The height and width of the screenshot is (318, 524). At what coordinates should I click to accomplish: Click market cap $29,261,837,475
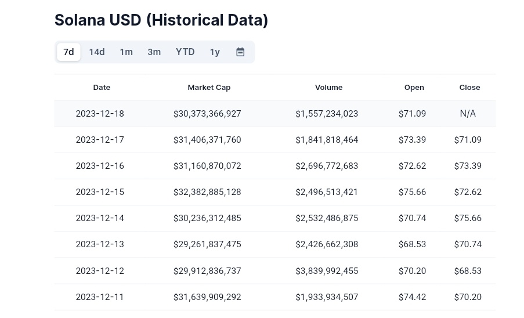(x=207, y=244)
